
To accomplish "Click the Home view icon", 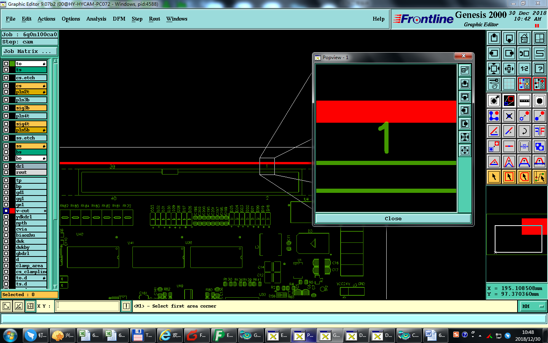I will click(x=524, y=38).
